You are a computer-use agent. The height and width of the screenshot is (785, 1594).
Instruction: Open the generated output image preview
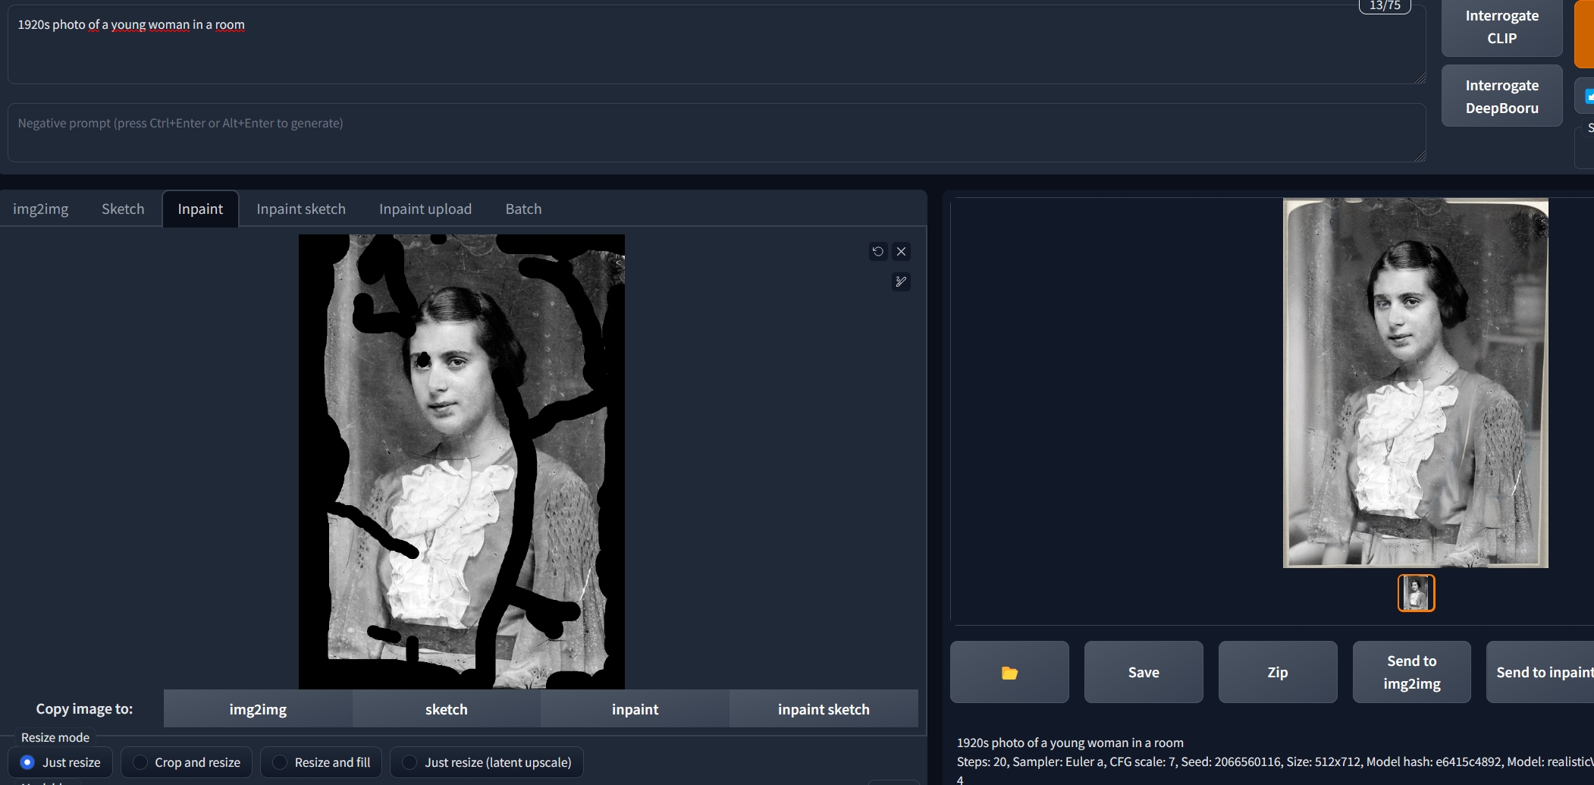[1416, 383]
